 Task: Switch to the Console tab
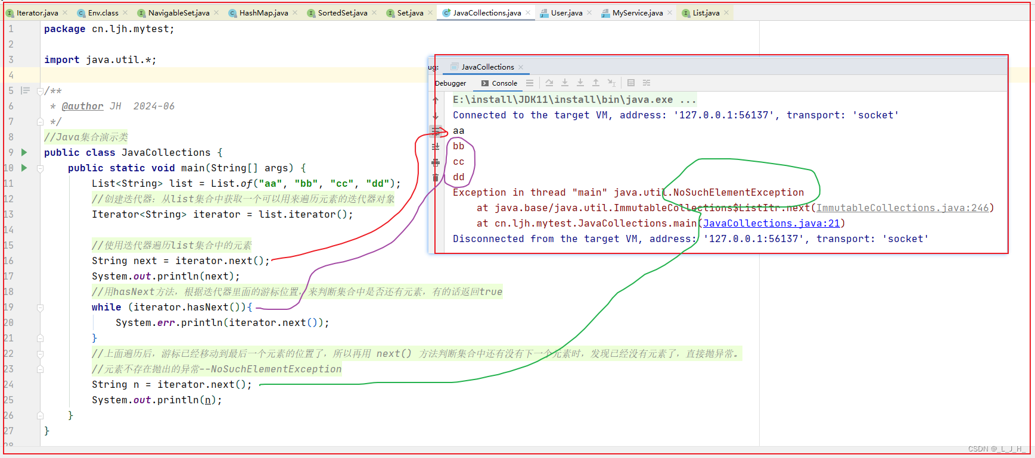499,83
